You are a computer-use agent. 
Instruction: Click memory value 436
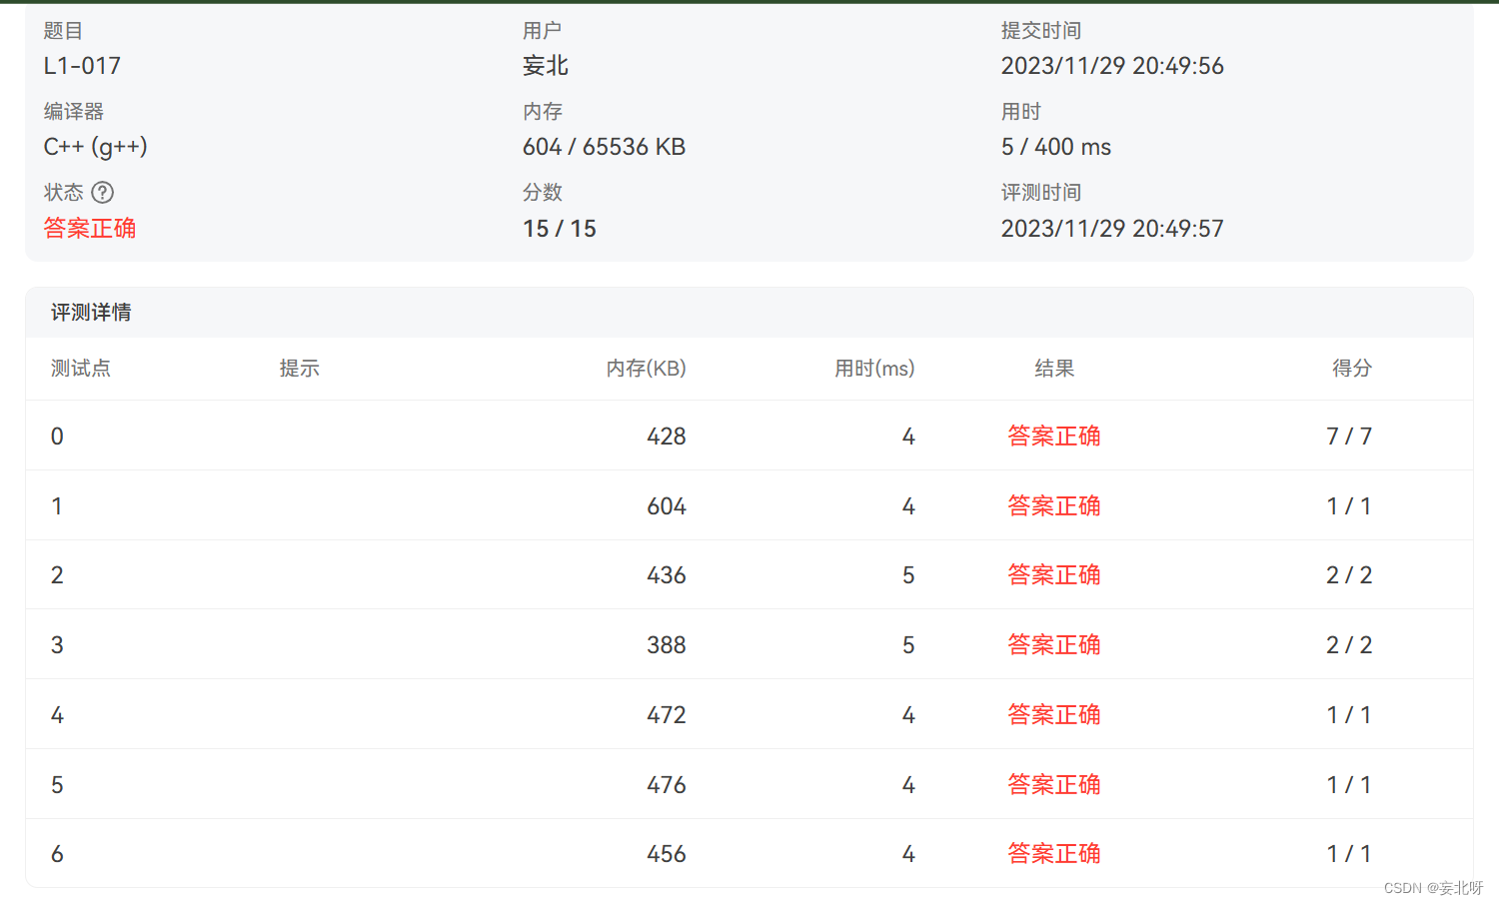[667, 575]
